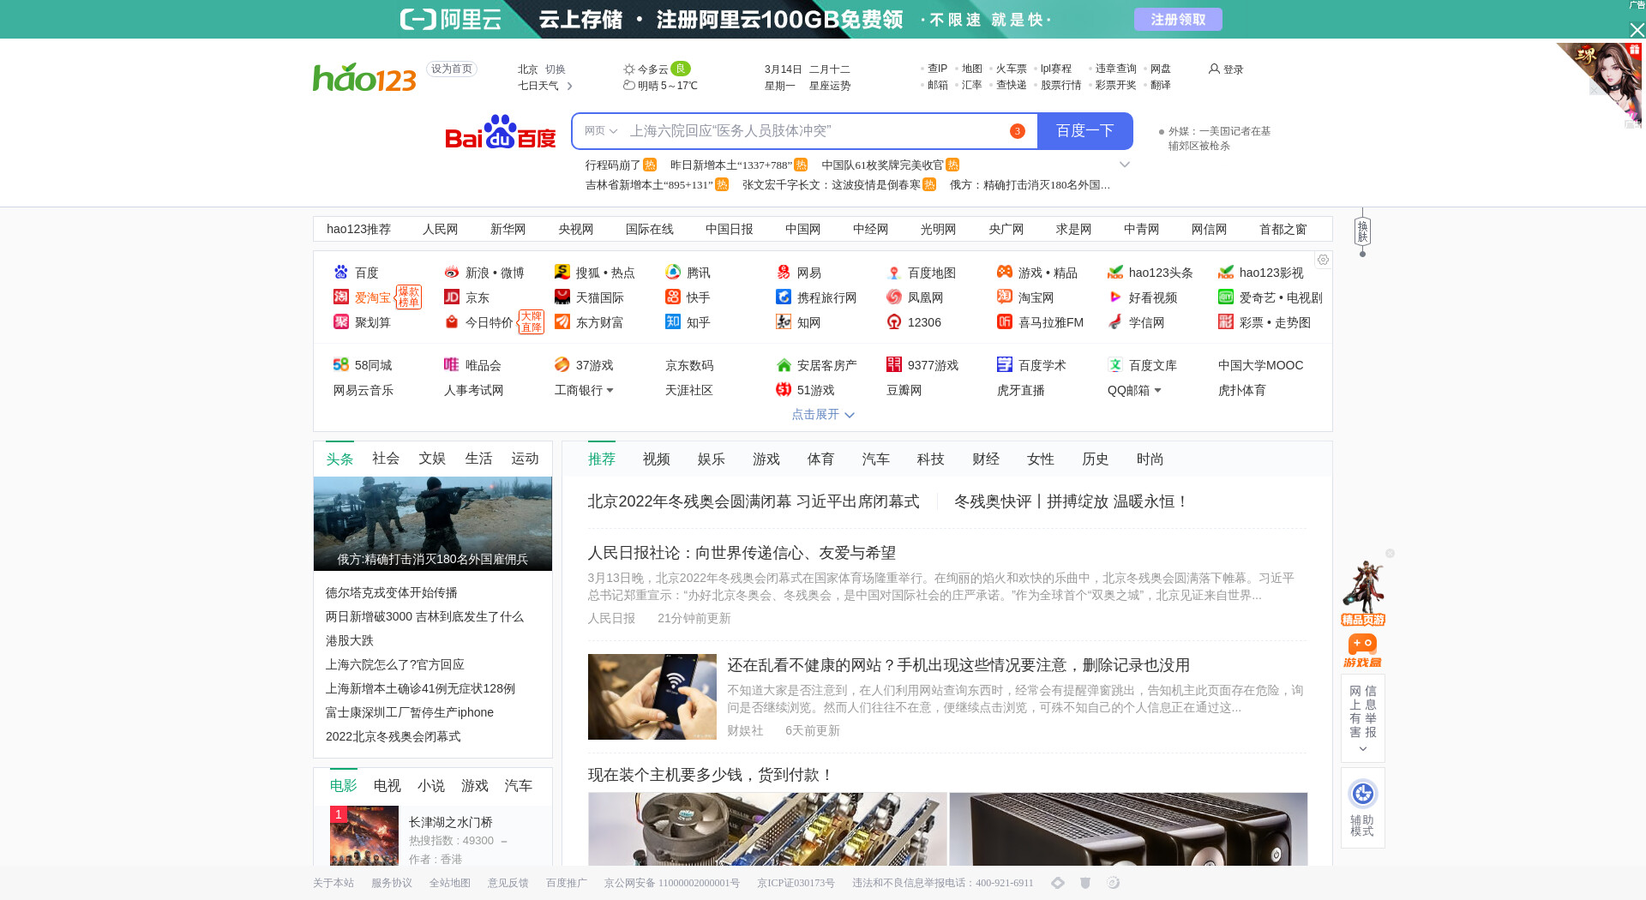1646x900 pixels.
Task: Open the 58同城 icon
Action: point(341,365)
